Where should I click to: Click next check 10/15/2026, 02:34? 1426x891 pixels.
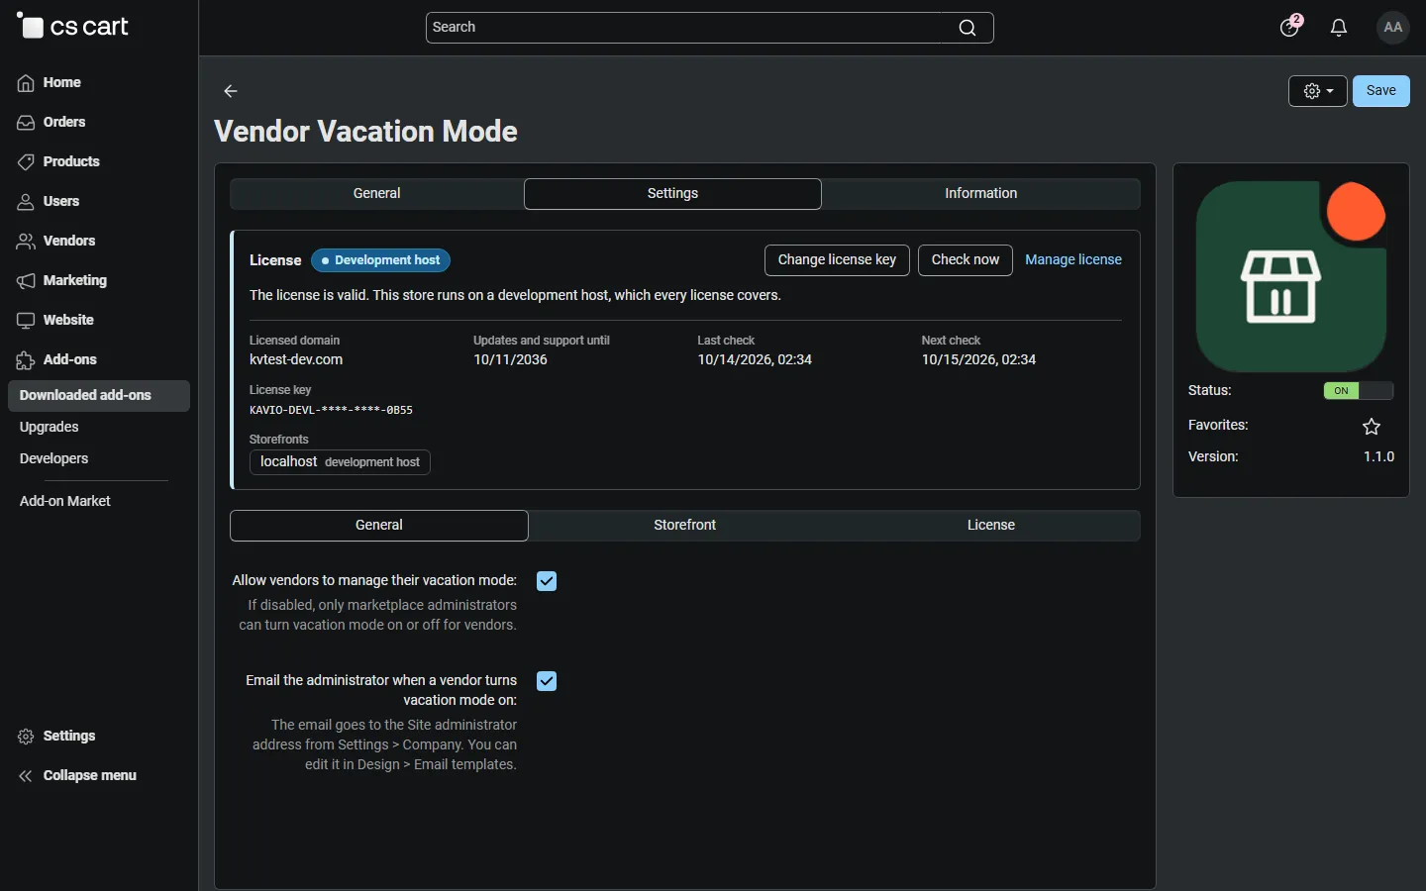coord(978,360)
